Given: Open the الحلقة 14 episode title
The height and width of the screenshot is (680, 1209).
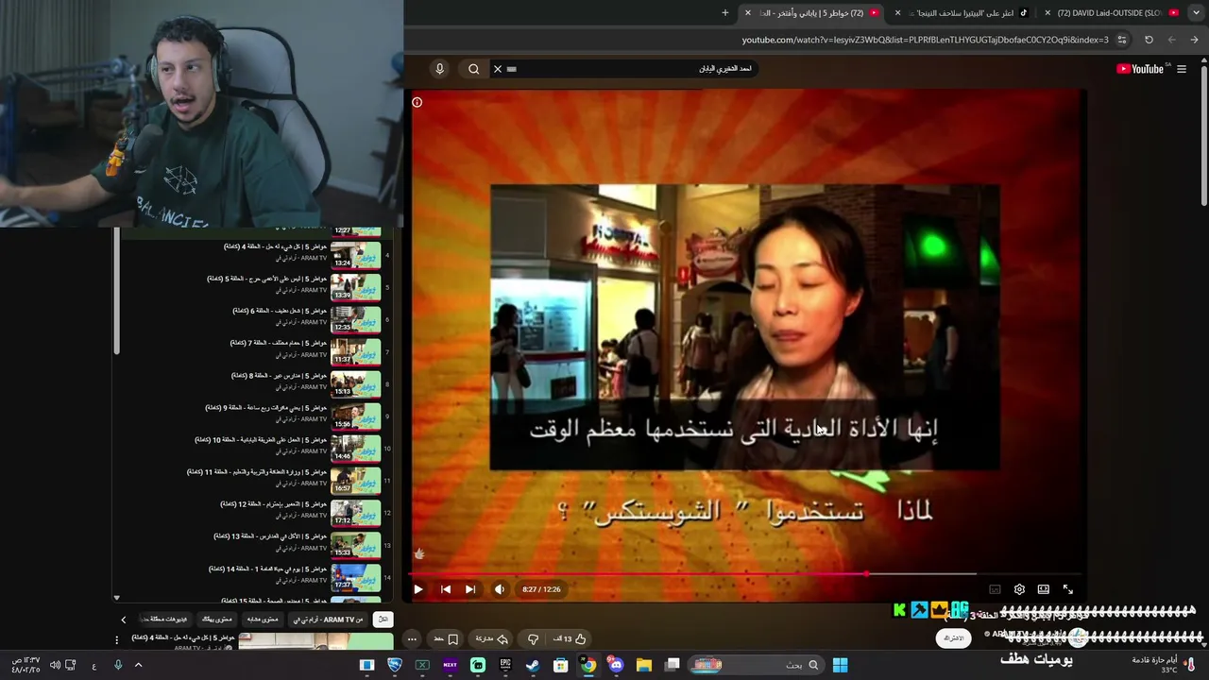Looking at the screenshot, I should click(268, 569).
